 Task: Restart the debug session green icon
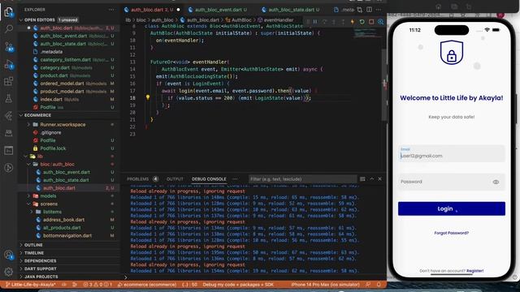362,22
